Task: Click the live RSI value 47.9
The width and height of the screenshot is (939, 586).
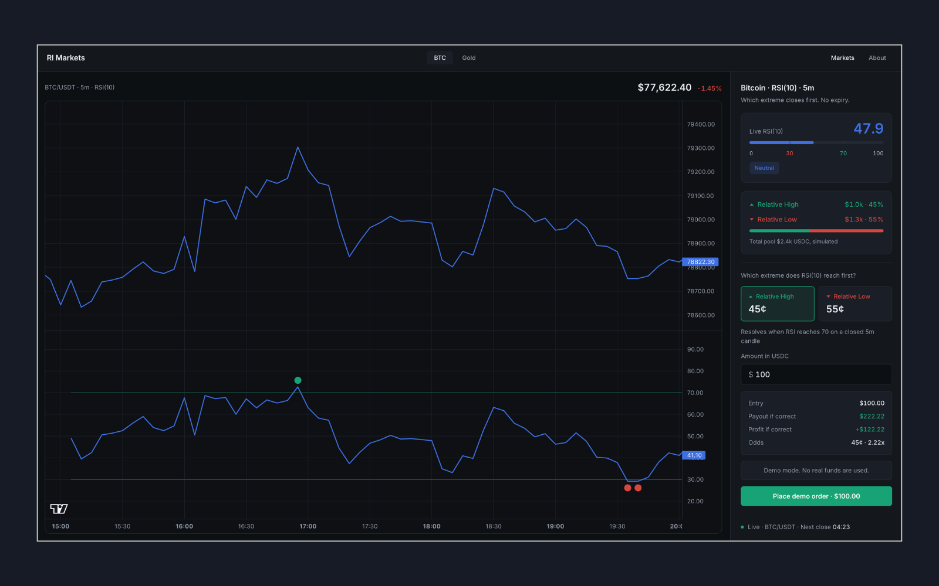Action: tap(868, 128)
